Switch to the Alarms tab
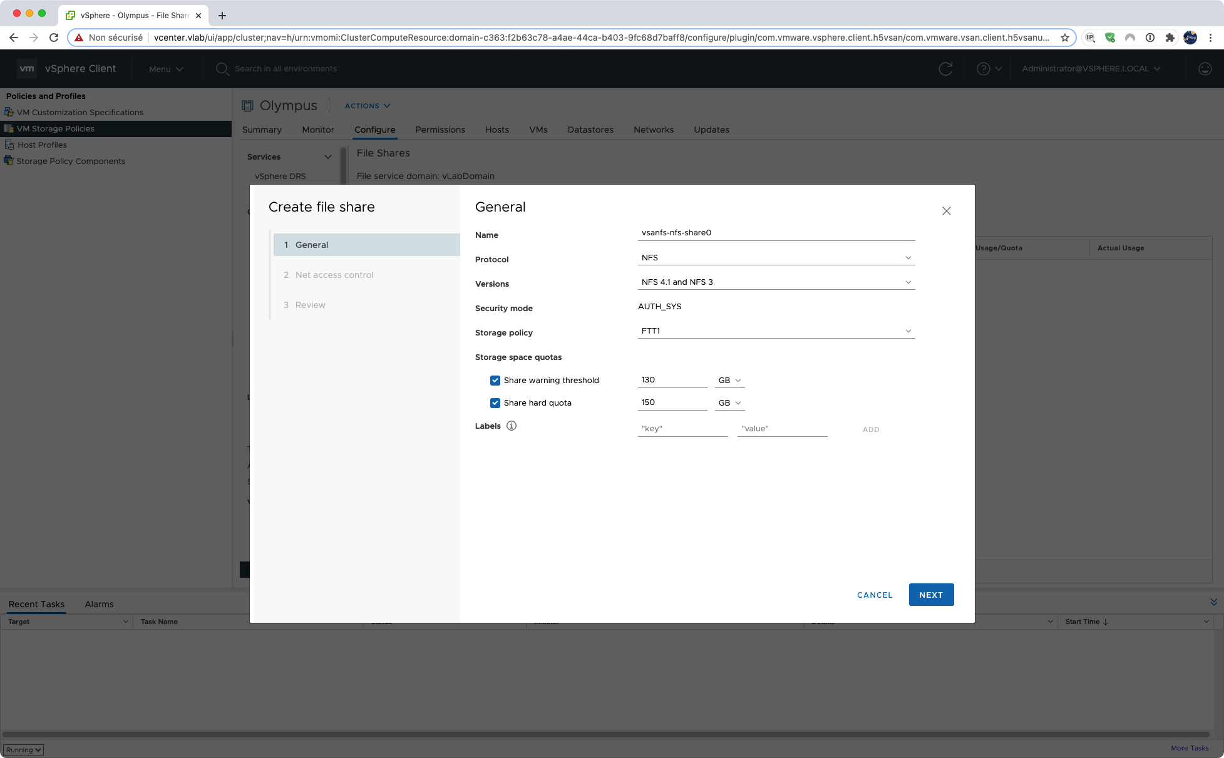This screenshot has width=1224, height=758. [99, 604]
